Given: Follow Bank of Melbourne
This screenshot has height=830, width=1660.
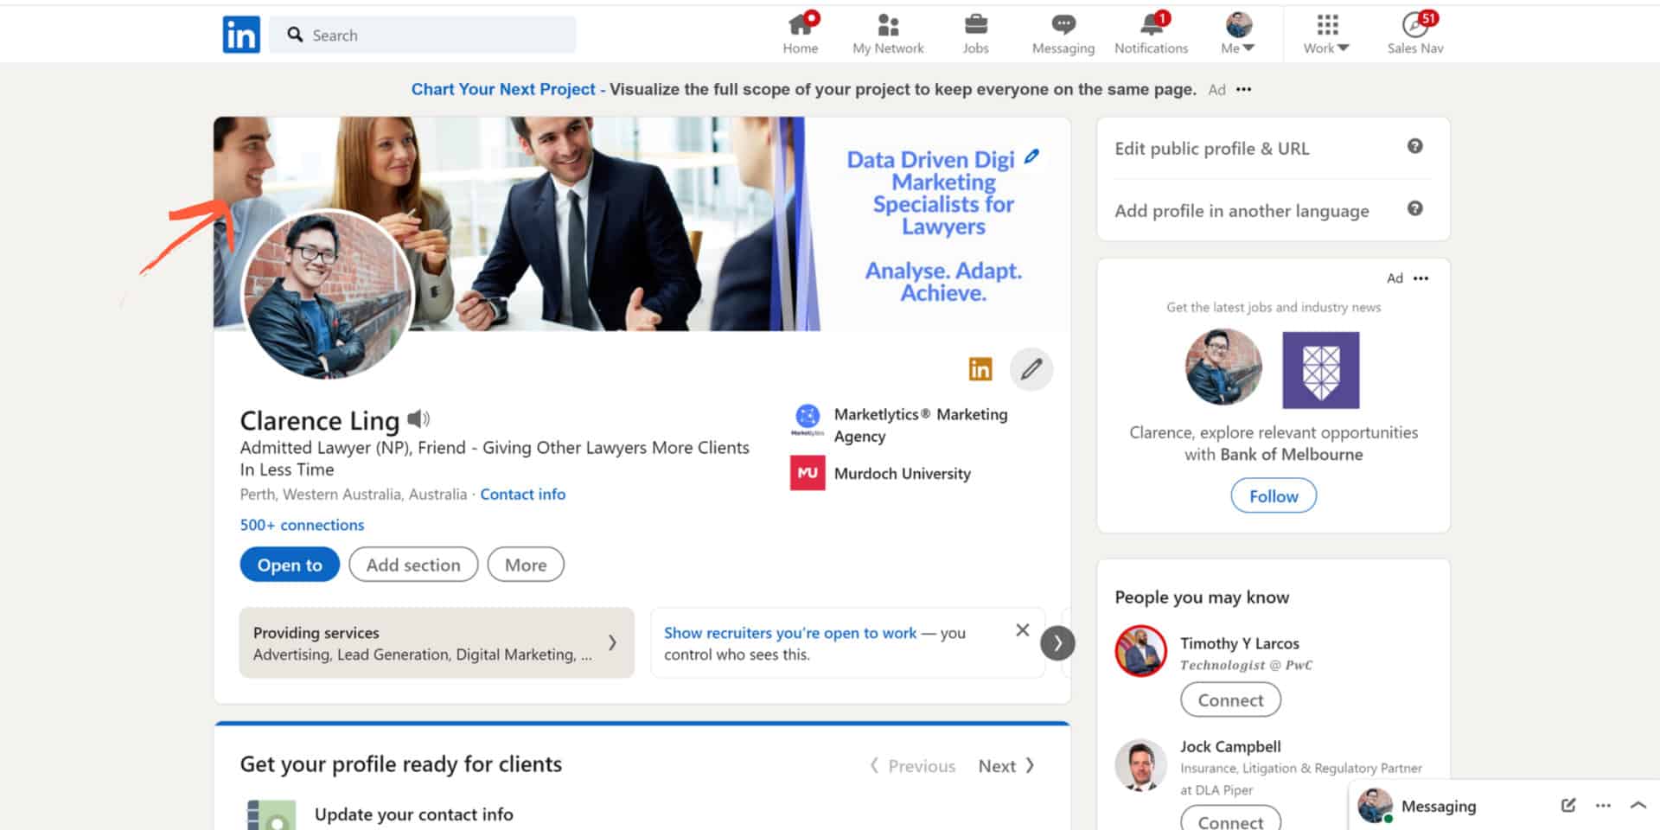Looking at the screenshot, I should 1274,496.
